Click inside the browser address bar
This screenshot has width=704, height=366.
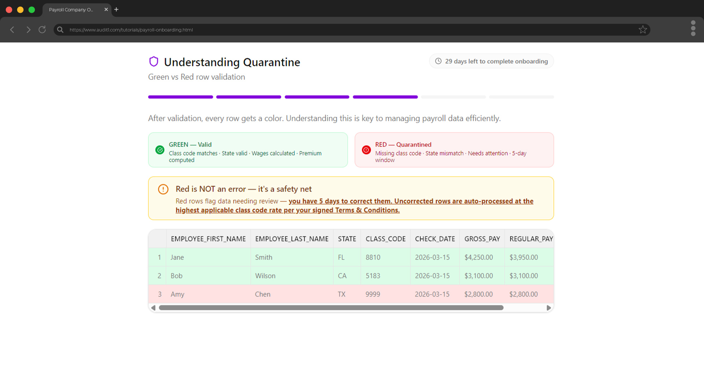pos(220,30)
